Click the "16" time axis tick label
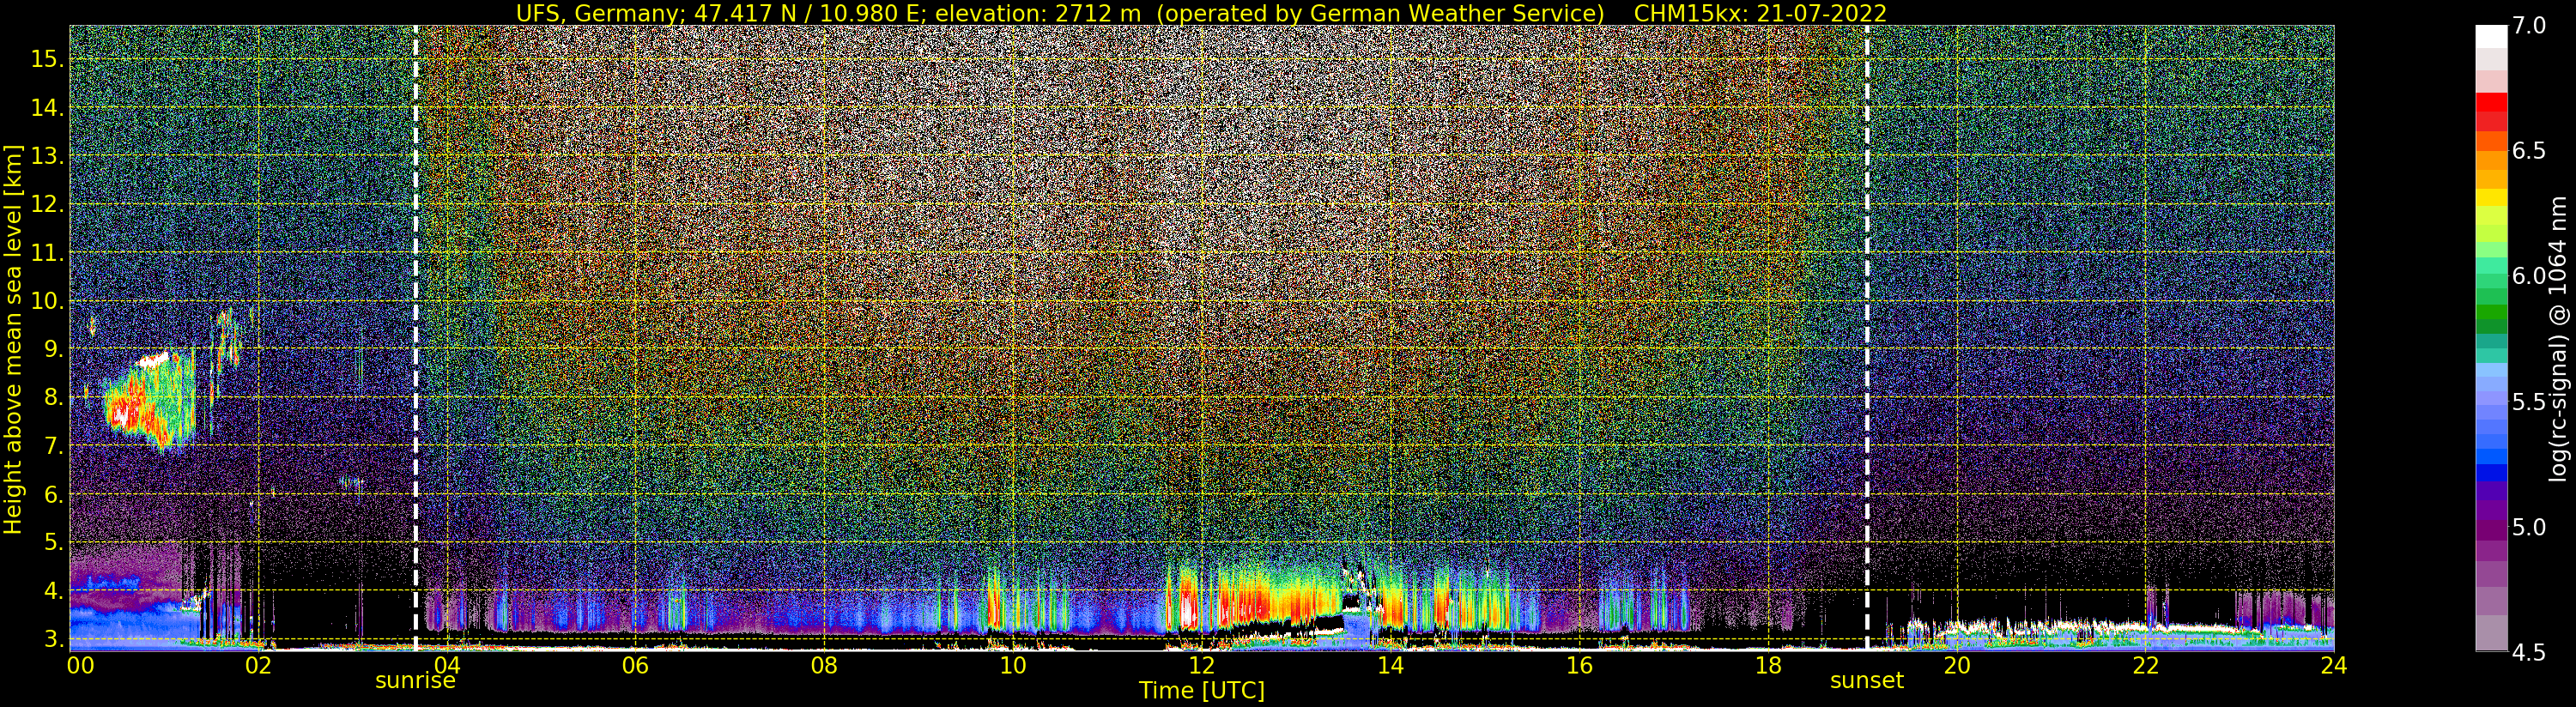The width and height of the screenshot is (2576, 707). tap(1579, 666)
